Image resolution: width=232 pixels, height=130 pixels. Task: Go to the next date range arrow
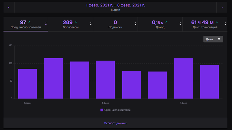(222, 7)
